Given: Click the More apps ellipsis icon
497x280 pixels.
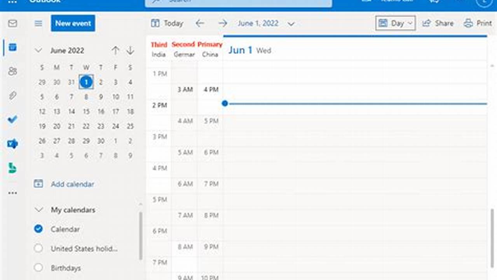Looking at the screenshot, I should coord(12,192).
